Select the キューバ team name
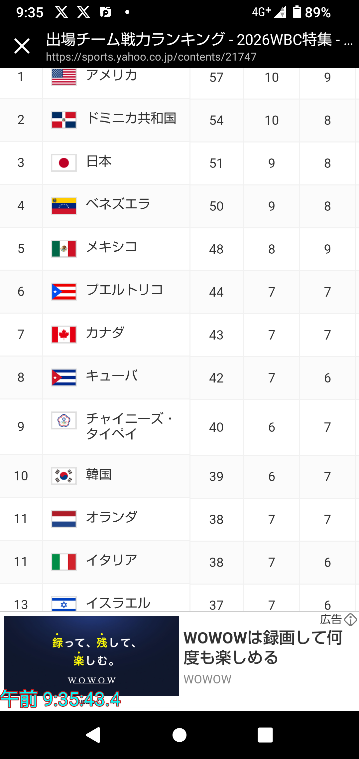Viewport: 359px width, 759px height. (x=112, y=376)
